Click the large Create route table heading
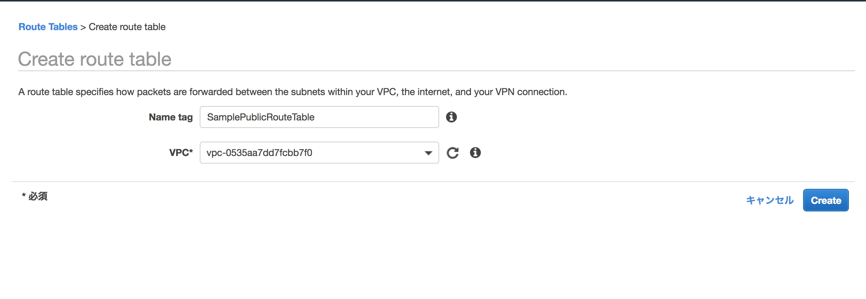Image resolution: width=866 pixels, height=299 pixels. point(94,59)
